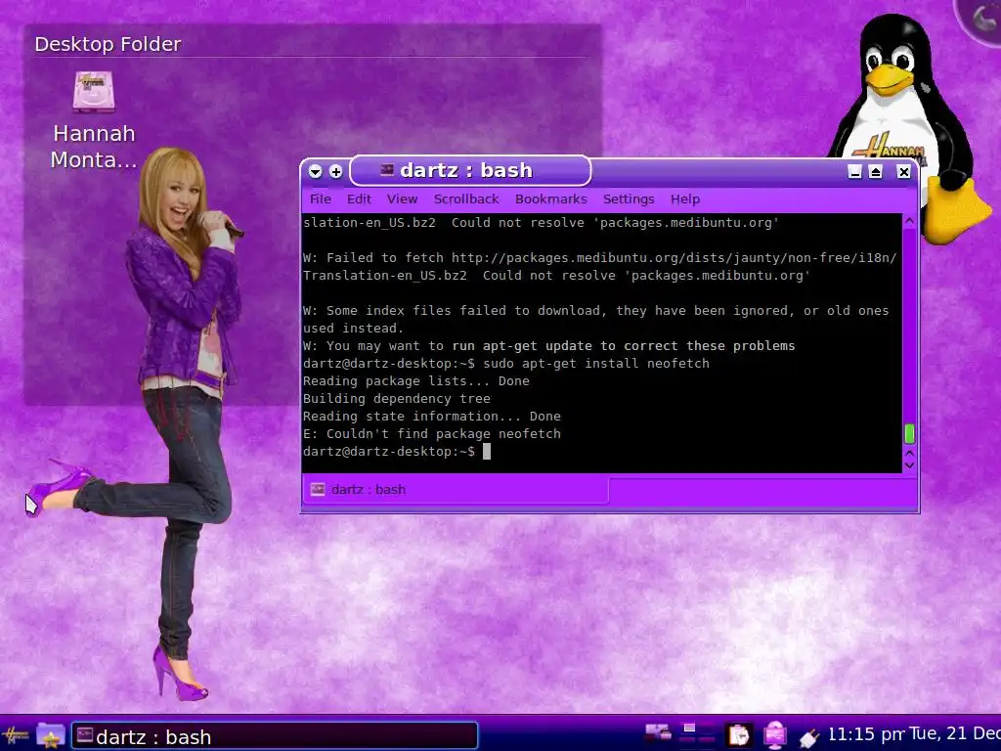Click the terminal icon in the Konsole titlebar

point(387,170)
